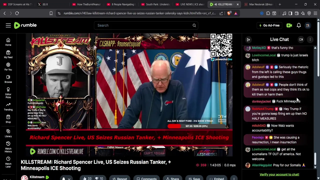
Task: Bookmark this page
Action: (x=51, y=13)
